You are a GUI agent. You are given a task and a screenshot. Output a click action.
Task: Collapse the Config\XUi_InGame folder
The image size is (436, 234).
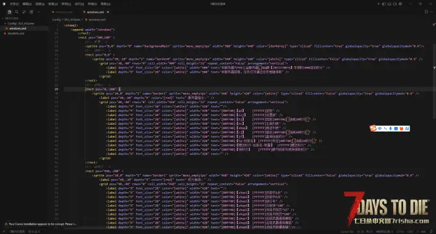19,23
